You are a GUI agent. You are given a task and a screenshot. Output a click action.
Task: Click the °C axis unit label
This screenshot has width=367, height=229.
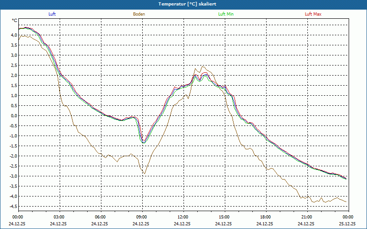pyautogui.click(x=15, y=21)
